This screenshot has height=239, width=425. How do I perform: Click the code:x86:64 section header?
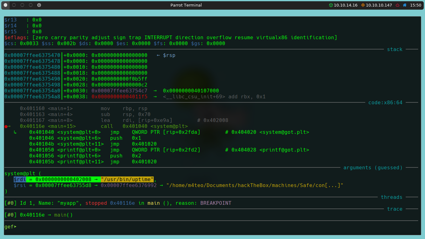(385, 102)
